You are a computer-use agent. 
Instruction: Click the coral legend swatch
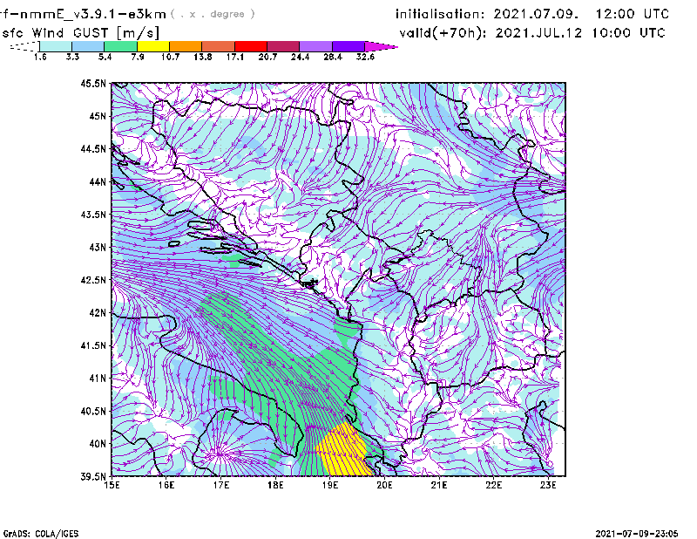click(219, 46)
